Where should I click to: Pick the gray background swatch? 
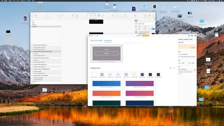(x=102, y=75)
